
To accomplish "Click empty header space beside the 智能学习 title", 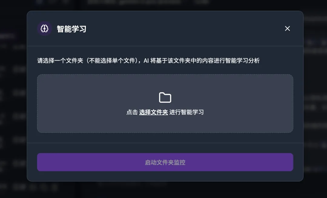I will click(183, 29).
